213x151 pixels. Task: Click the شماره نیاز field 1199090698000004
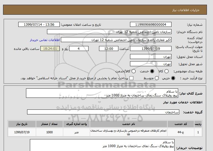pos(151,24)
